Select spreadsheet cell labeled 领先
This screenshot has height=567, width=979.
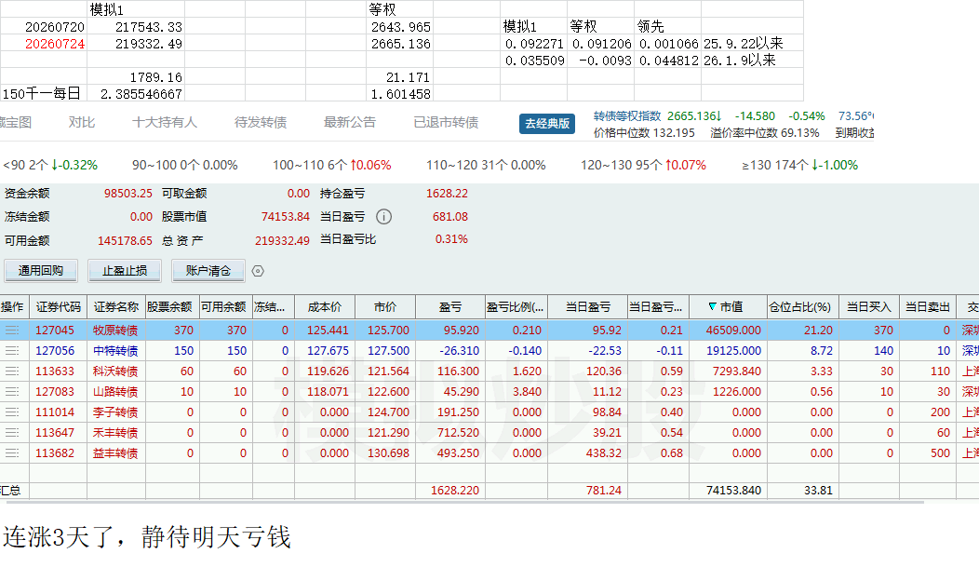[667, 27]
